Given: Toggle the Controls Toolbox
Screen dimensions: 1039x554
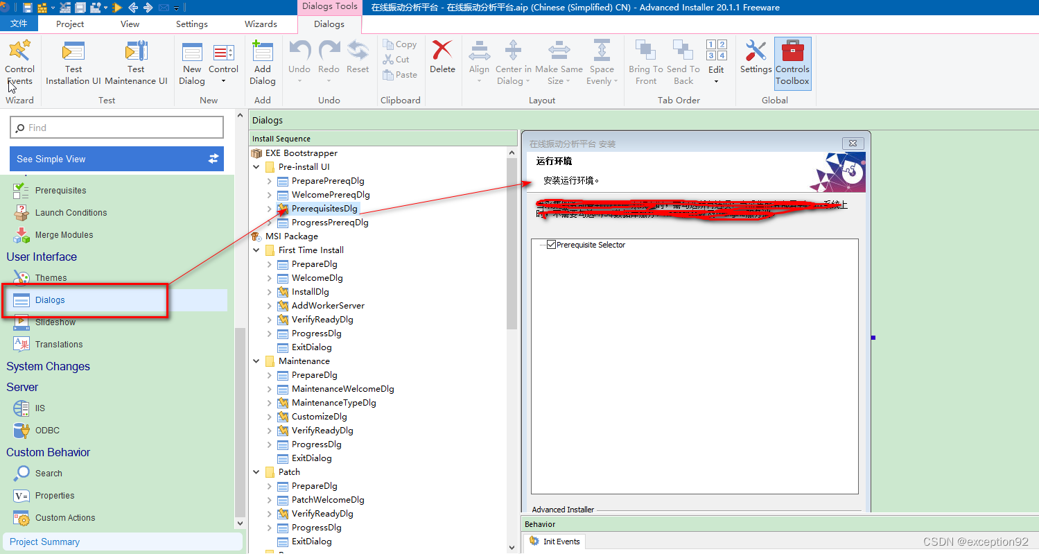Looking at the screenshot, I should (x=792, y=63).
